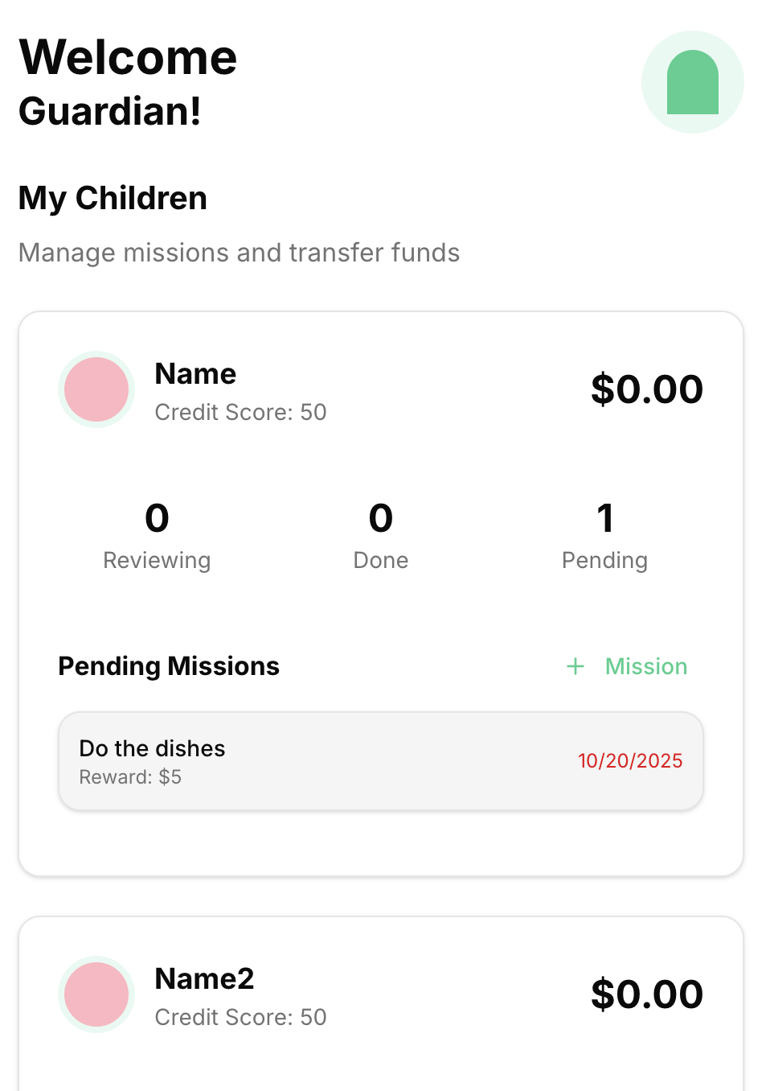
Task: Click the $0.00 balance for Name2
Action: point(647,994)
